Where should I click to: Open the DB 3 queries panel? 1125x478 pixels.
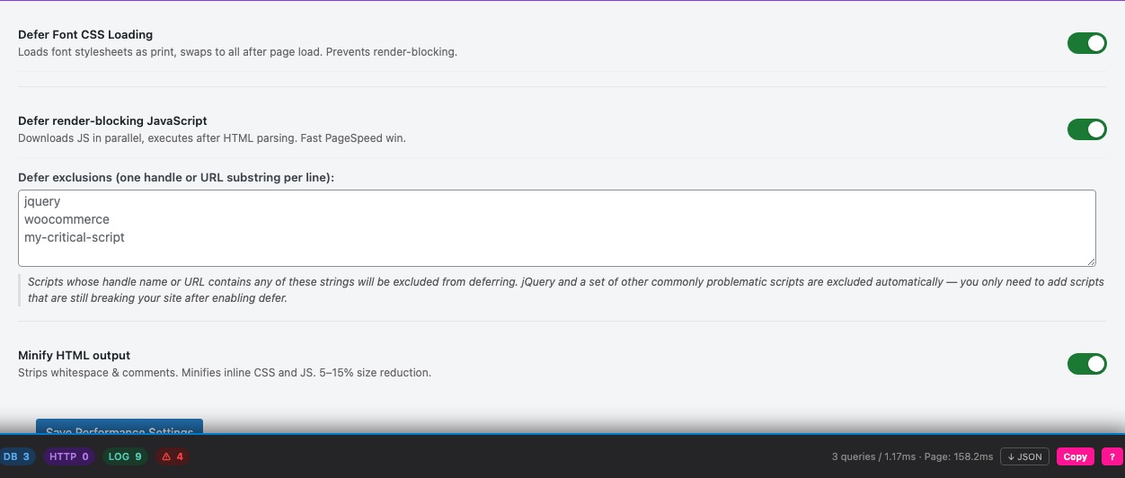(16, 456)
